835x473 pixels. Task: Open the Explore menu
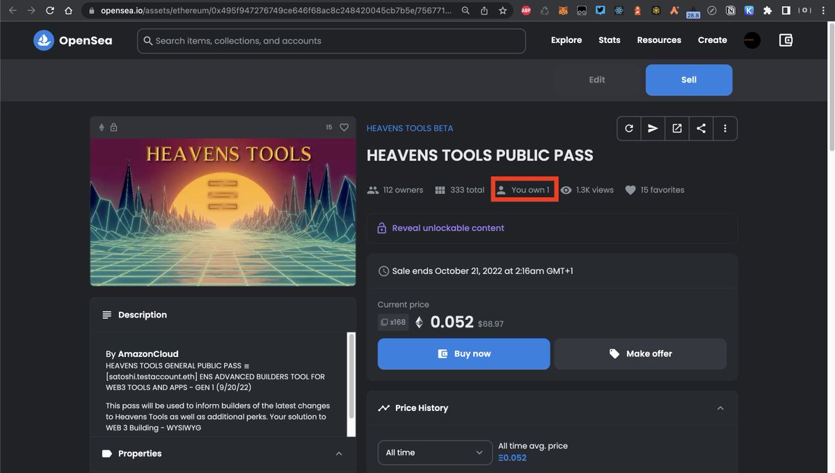pos(566,40)
